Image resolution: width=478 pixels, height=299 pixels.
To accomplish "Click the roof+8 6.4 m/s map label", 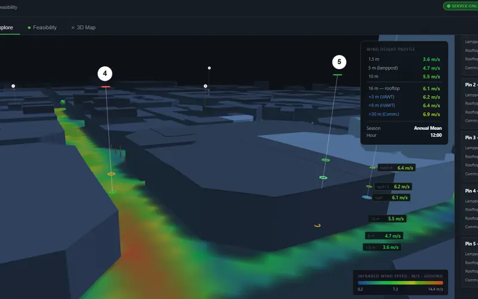I will [x=396, y=168].
